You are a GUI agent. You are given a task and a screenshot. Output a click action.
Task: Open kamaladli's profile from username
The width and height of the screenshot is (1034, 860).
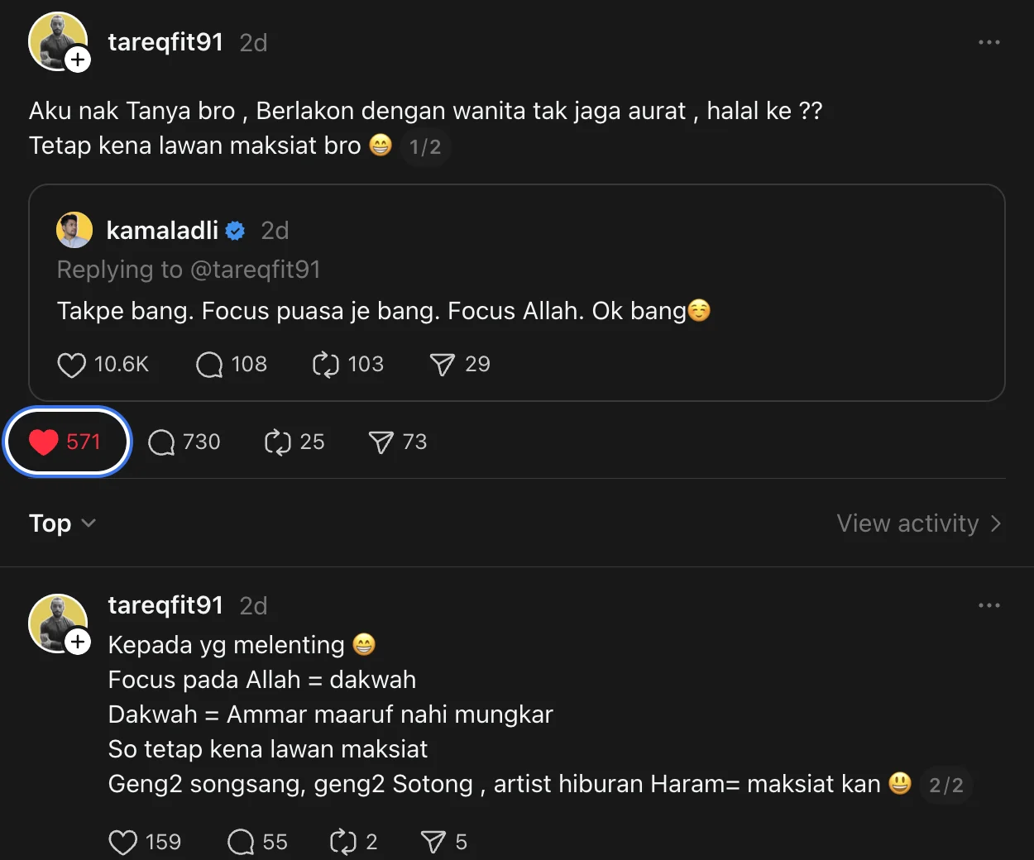pos(162,231)
